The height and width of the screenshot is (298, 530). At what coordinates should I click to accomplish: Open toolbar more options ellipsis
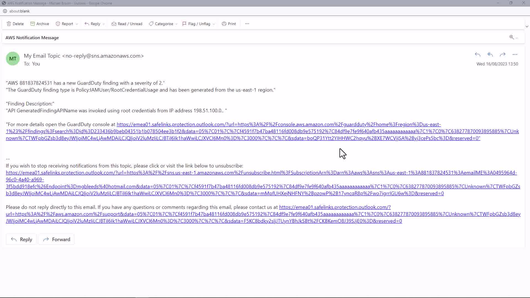click(x=247, y=24)
